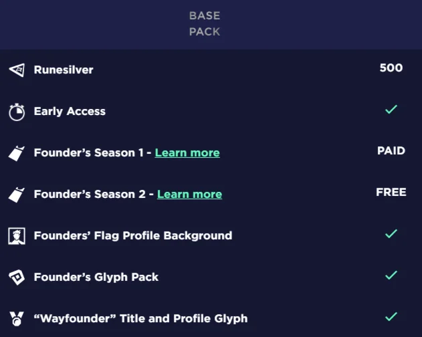Click the Early Access row label
The image size is (422, 337).
70,112
